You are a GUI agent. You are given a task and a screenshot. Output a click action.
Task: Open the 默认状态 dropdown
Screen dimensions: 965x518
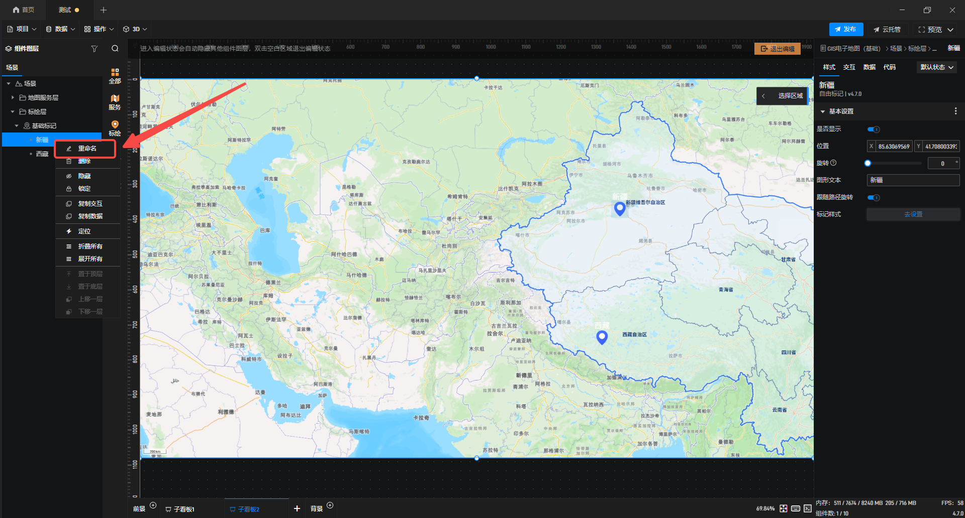pos(937,67)
